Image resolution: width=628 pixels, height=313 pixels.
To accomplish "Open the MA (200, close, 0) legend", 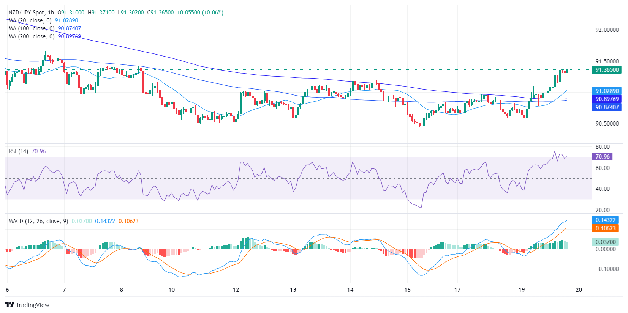I will 32,36.
